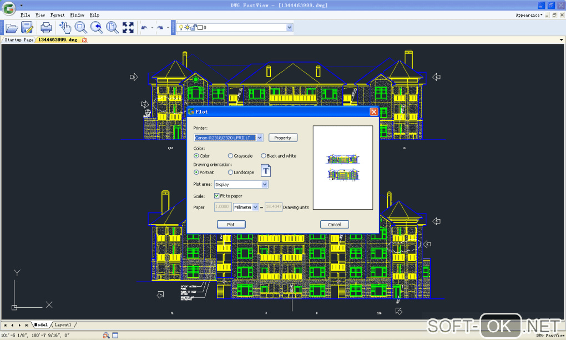Switch to the Startup Page tab
Image resolution: width=566 pixels, height=340 pixels.
pyautogui.click(x=19, y=40)
